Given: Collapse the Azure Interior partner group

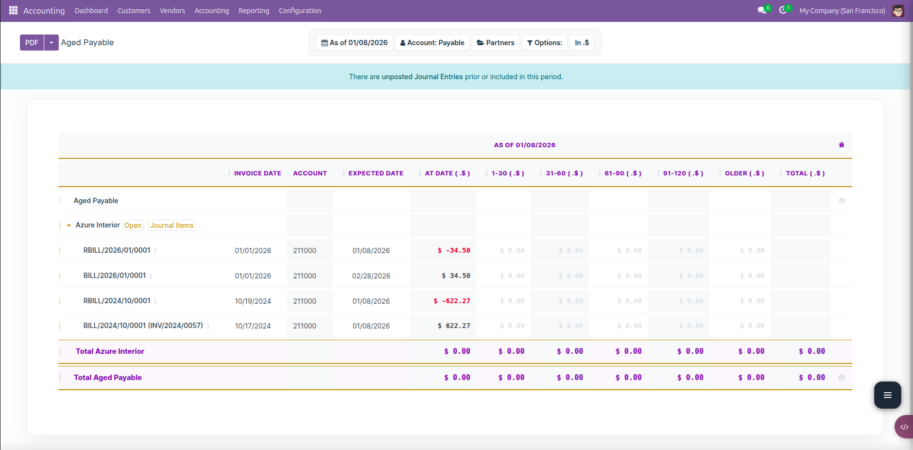Looking at the screenshot, I should [x=69, y=225].
